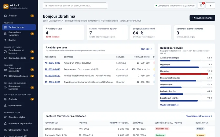Open reference IN-2026-0009
The height and width of the screenshot is (137, 220).
53,82
